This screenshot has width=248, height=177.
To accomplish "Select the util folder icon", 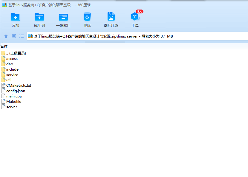I will tap(4, 80).
